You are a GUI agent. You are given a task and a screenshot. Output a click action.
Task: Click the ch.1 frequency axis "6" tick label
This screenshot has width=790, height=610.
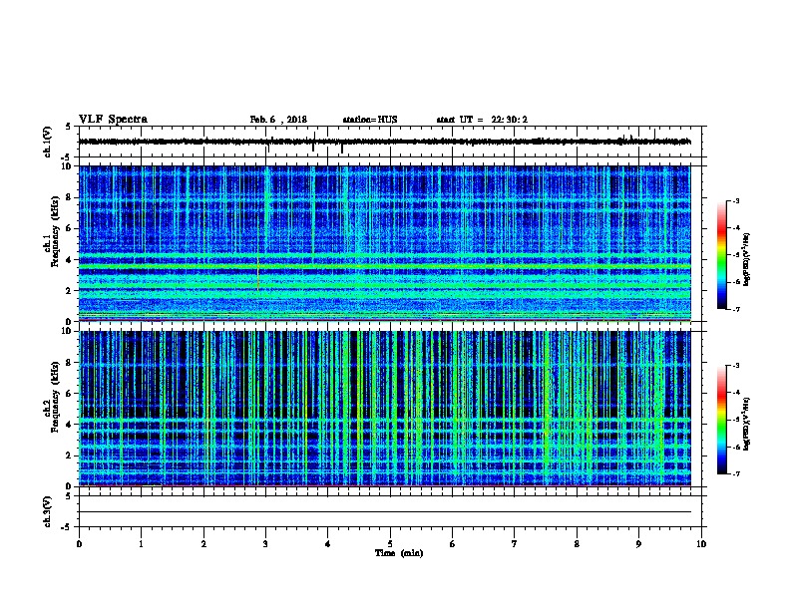point(69,228)
